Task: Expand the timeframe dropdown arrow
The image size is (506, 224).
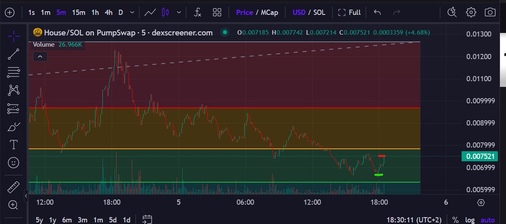Action: click(132, 12)
